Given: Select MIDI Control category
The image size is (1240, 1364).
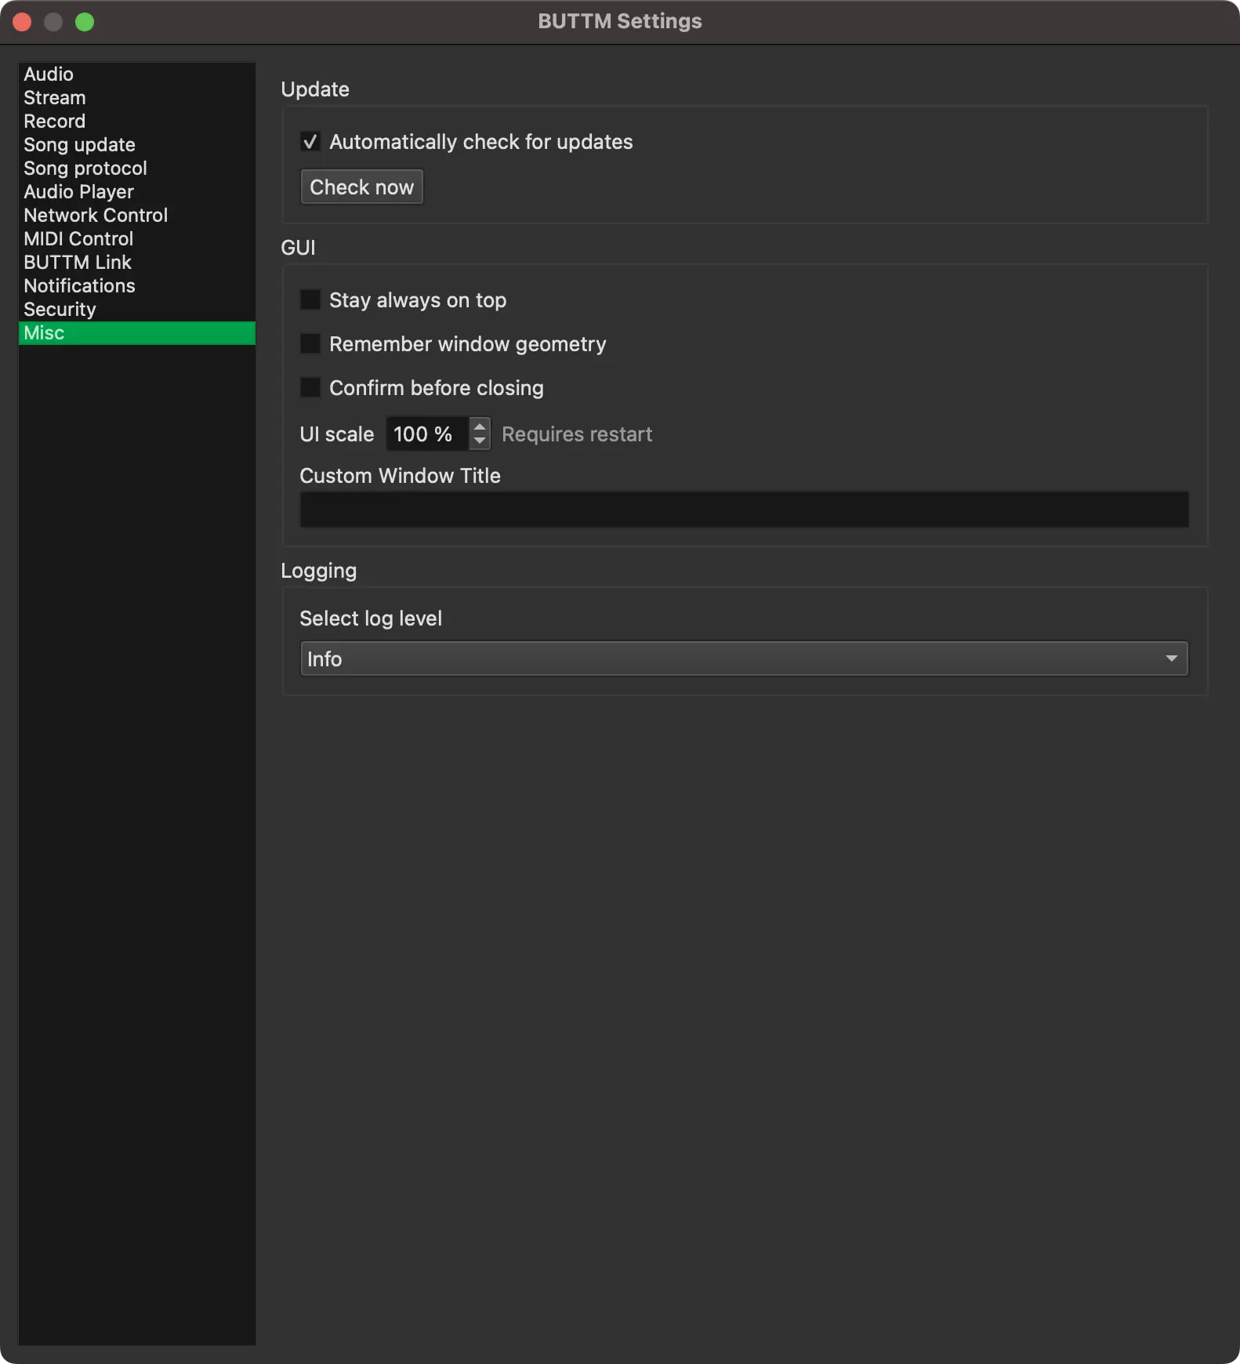Looking at the screenshot, I should point(136,239).
